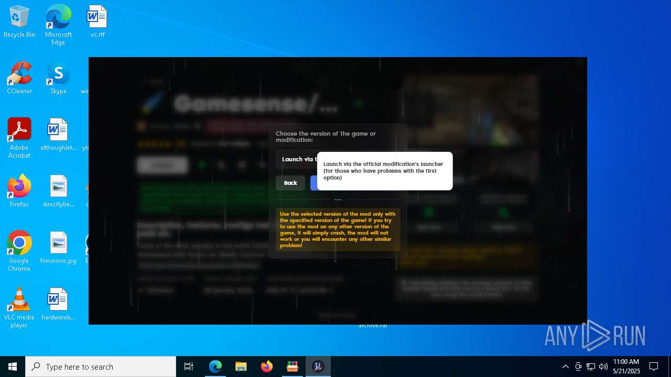Open the taskbar clock and calendar

point(626,367)
